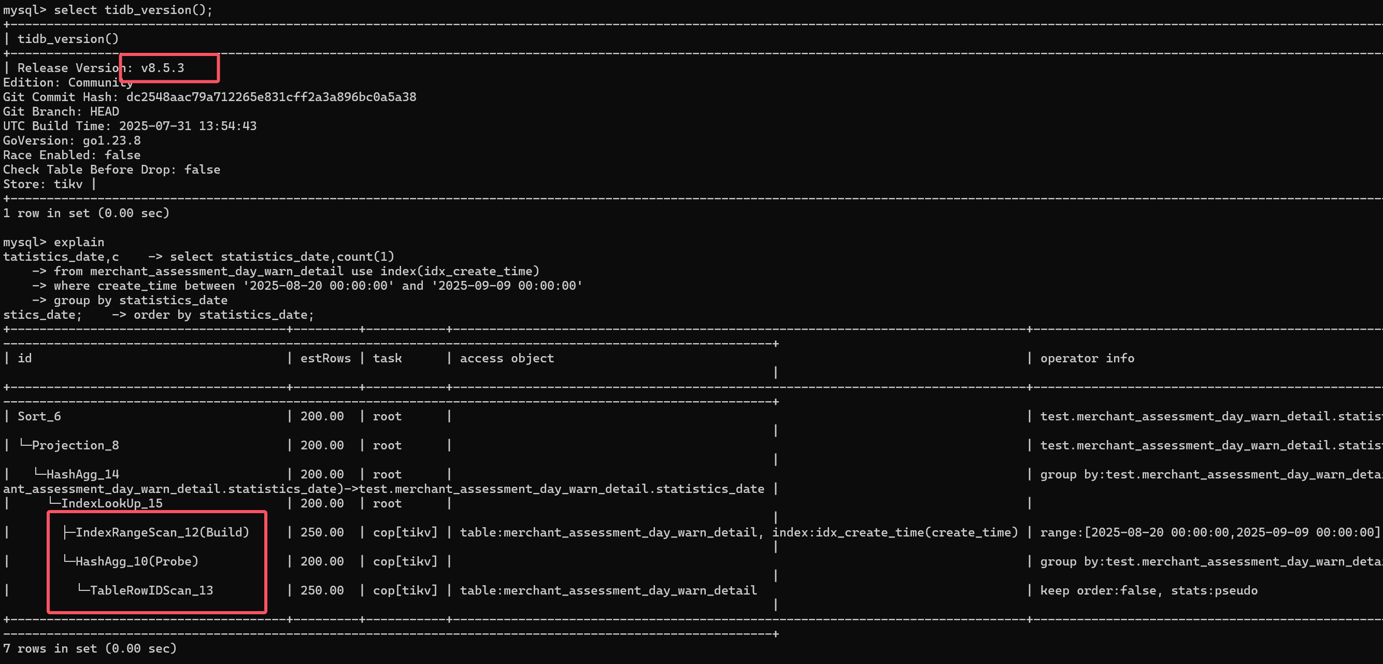Click the Sort_6 plan node
1383x664 pixels.
point(39,416)
